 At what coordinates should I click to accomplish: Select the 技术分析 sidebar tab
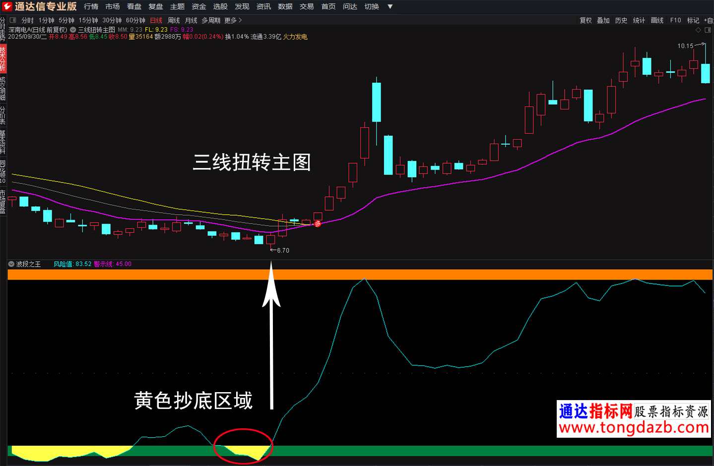point(3,59)
